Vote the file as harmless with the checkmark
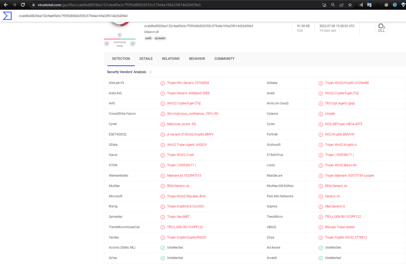Image resolution: width=406 pixels, height=264 pixels. (x=133, y=44)
